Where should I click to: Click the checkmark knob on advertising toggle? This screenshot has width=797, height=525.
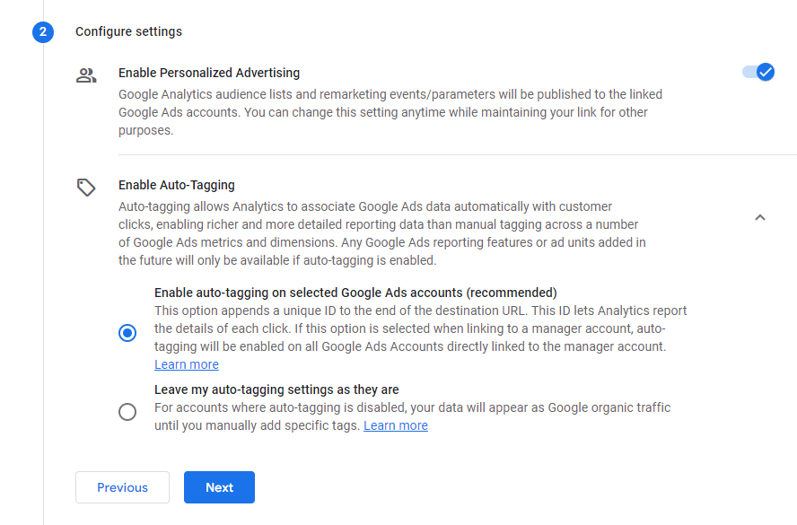[765, 72]
